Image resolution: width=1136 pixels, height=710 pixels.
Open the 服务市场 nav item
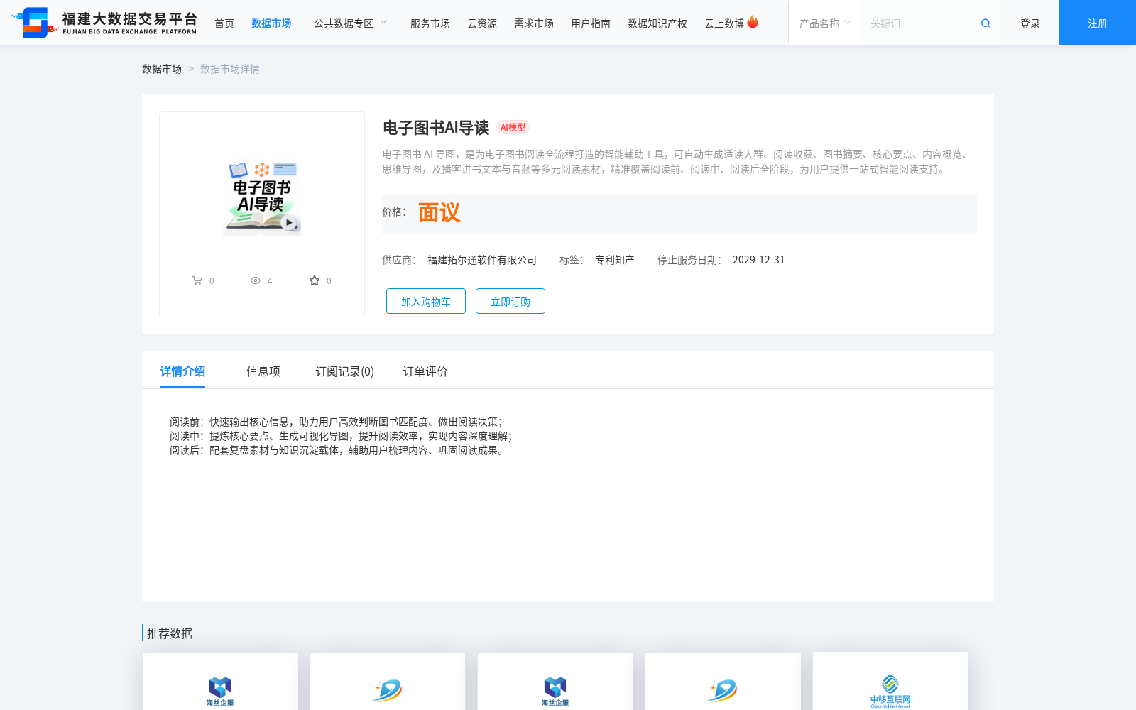click(430, 23)
